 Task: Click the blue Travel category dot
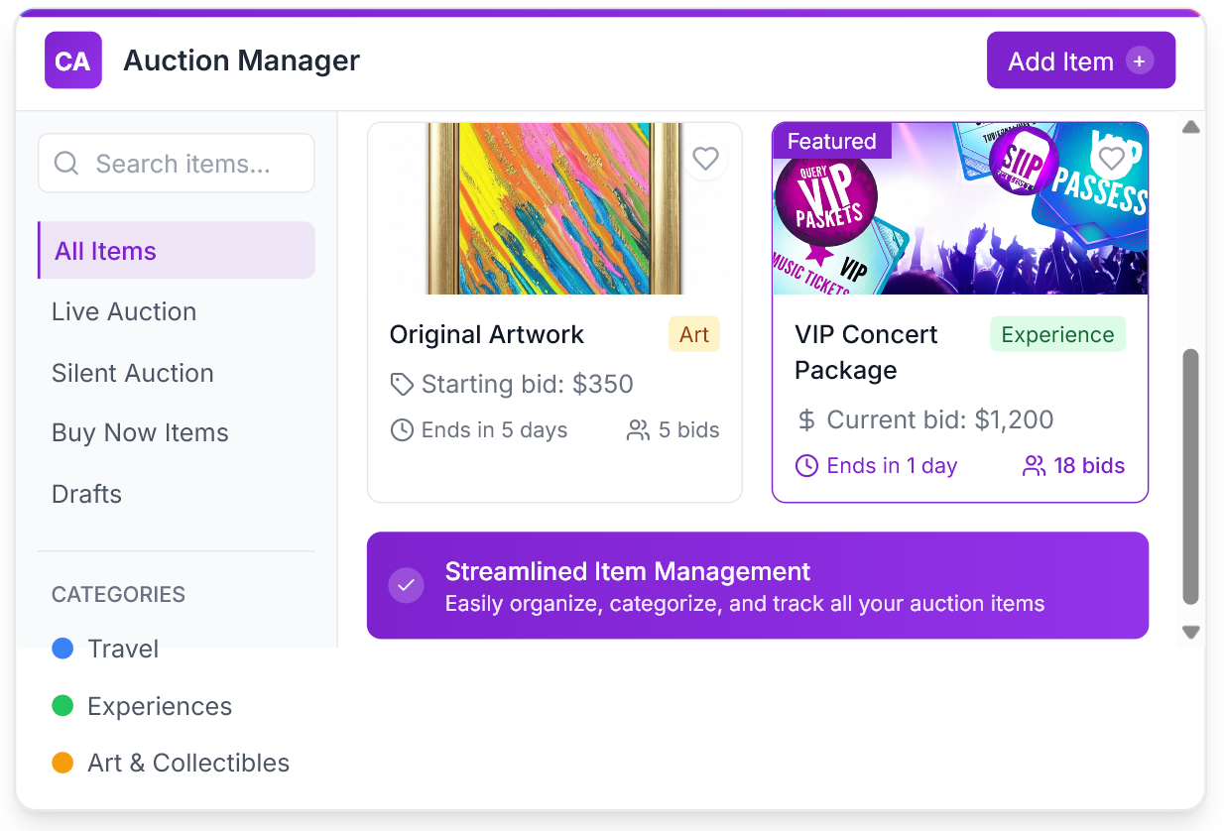click(x=62, y=649)
